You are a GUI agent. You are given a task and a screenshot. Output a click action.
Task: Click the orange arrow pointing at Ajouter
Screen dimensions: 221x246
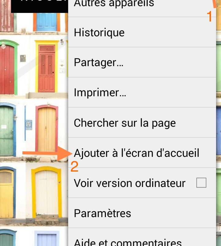(48, 153)
